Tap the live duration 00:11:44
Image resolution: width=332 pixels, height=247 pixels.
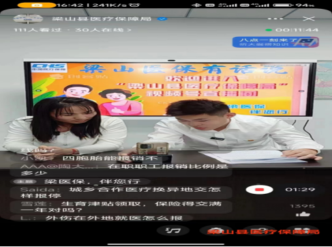coord(297,30)
